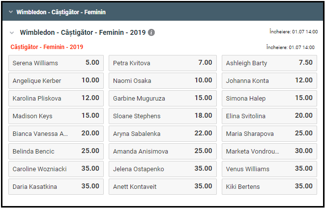Choose Sloane Stephens odds 18.00
The image size is (325, 208).
(163, 116)
